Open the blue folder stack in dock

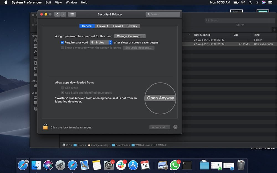(x=204, y=165)
